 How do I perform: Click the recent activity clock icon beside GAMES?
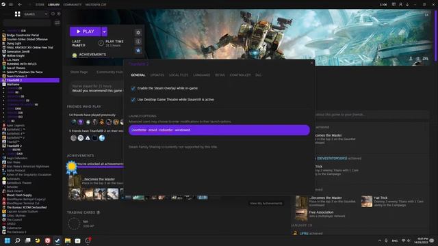click(x=53, y=14)
